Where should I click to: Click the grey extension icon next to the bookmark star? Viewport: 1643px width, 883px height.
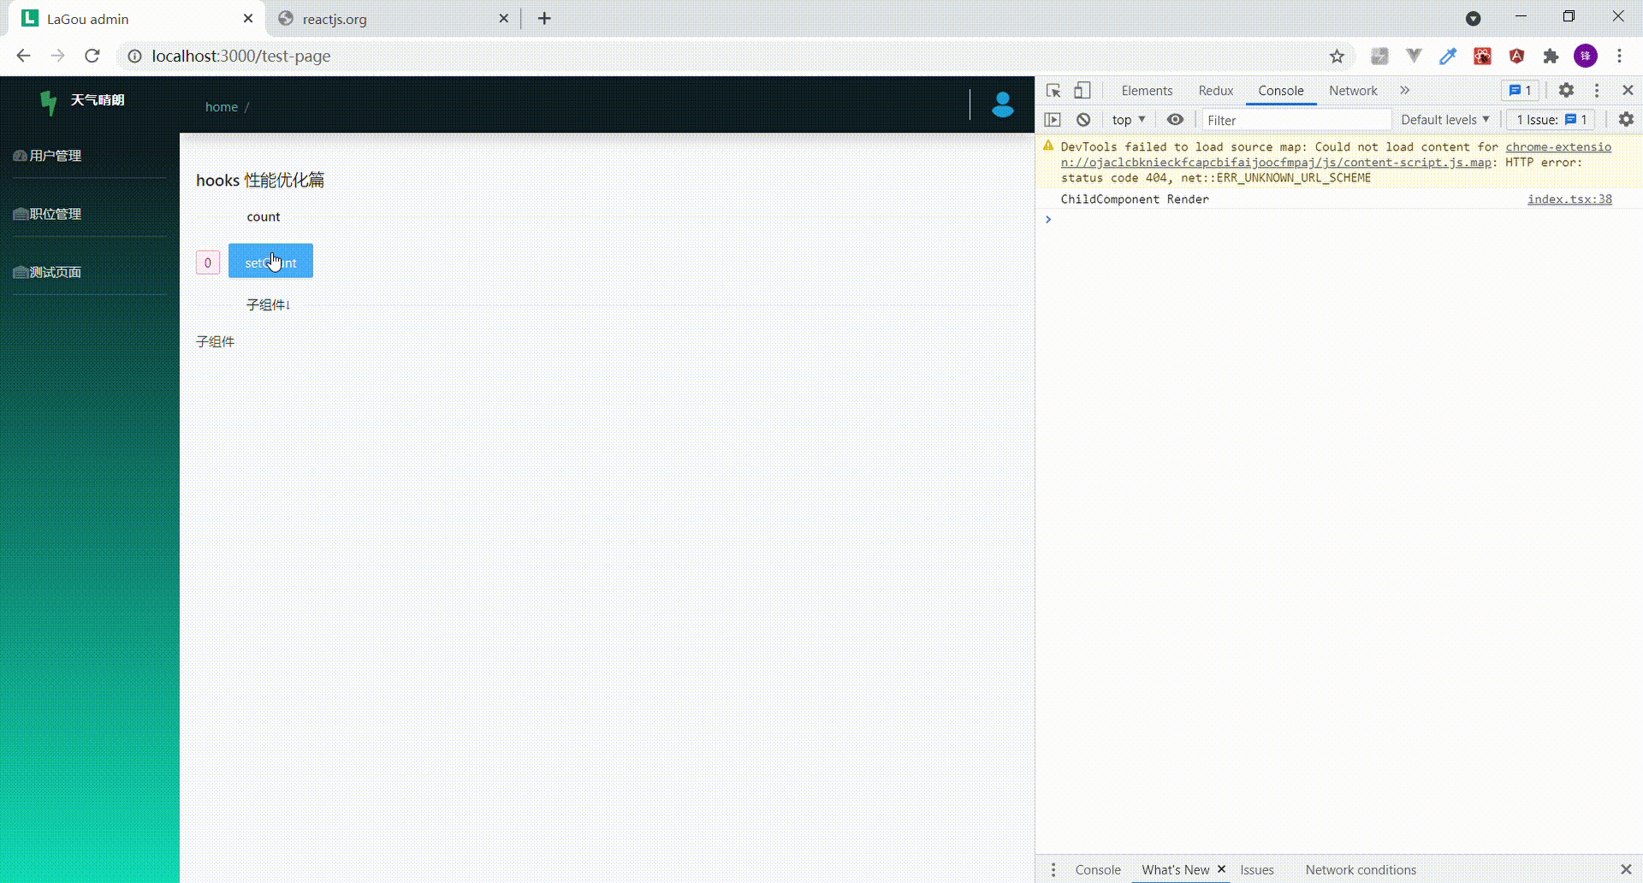[1379, 56]
